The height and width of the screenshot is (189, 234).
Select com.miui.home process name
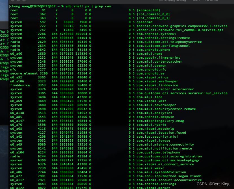[x=149, y=54]
